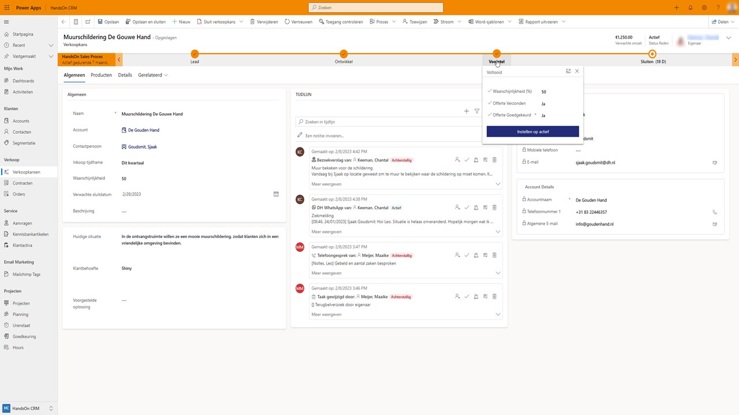Switch to the Producten tab
739x415 pixels.
(x=101, y=75)
